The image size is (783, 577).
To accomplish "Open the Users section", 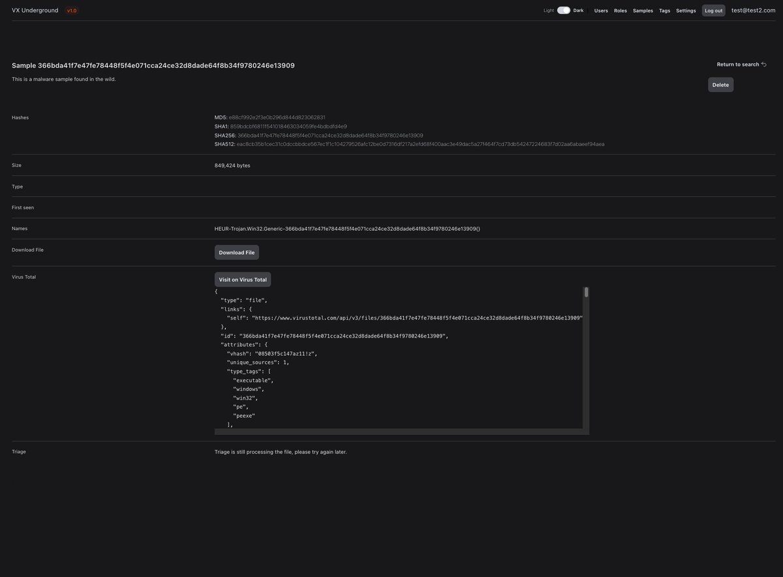I will 600,10.
